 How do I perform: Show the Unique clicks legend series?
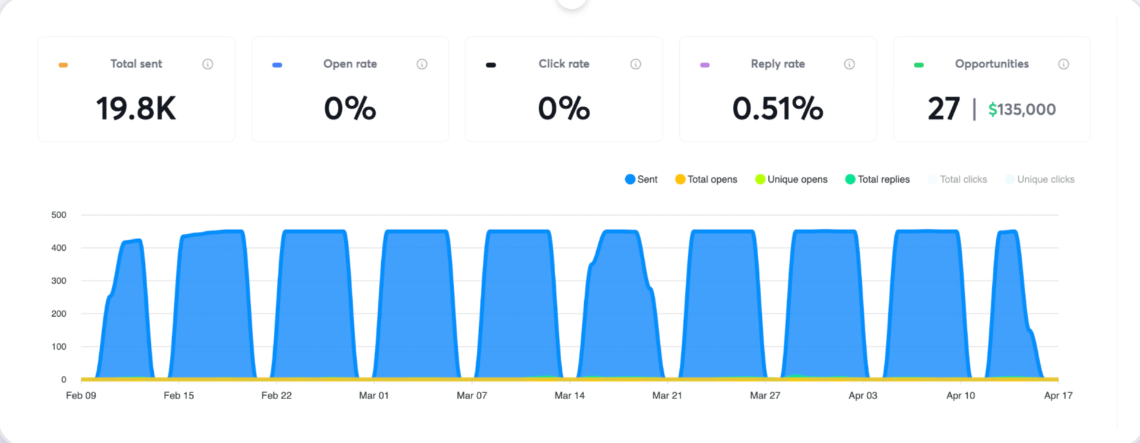(1040, 179)
